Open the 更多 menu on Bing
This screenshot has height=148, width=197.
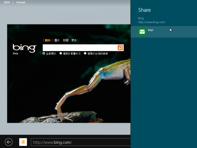74,40
